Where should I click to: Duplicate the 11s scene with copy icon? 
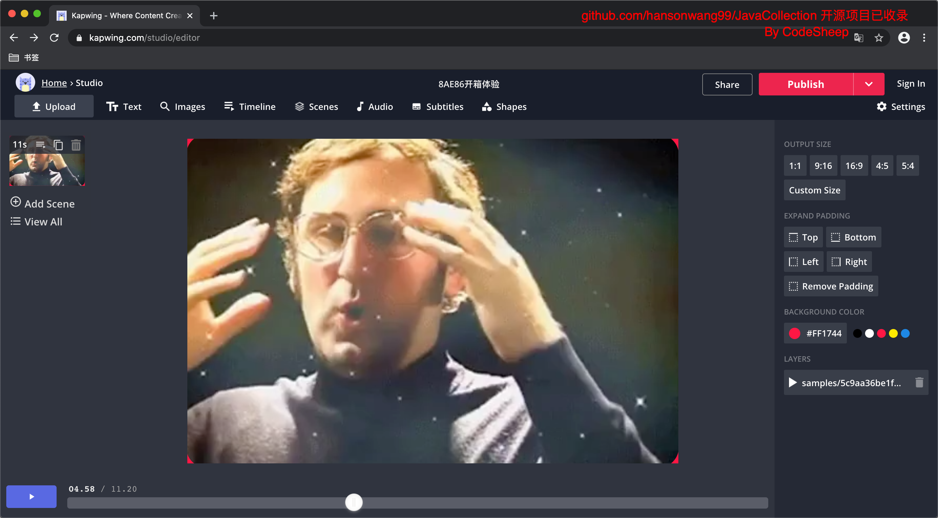coord(58,145)
